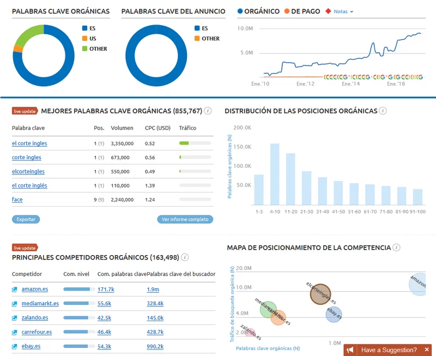This screenshot has width=436, height=356.
Task: Expand the Notas dropdown
Action: (x=343, y=11)
